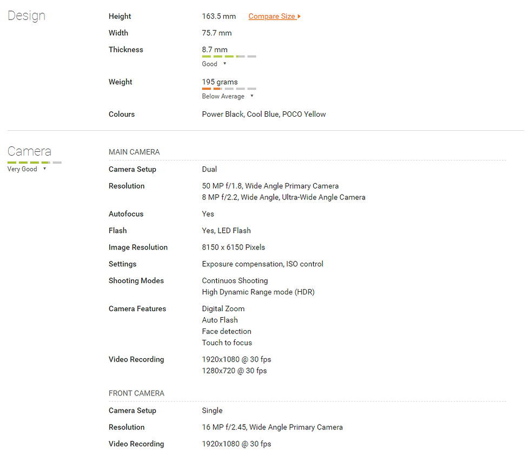
Task: Click the 195 grams weight value
Action: tap(220, 82)
